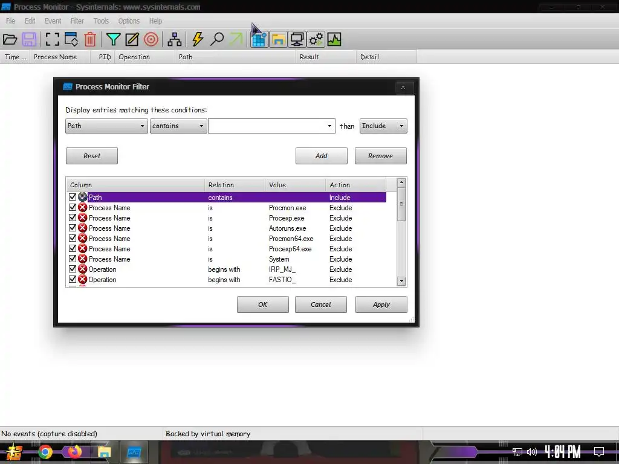Open the Tools menu
The image size is (619, 464).
click(101, 21)
